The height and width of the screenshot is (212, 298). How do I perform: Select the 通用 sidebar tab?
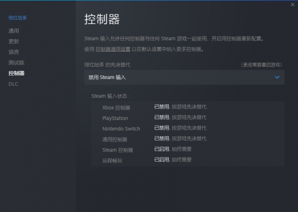[14, 31]
